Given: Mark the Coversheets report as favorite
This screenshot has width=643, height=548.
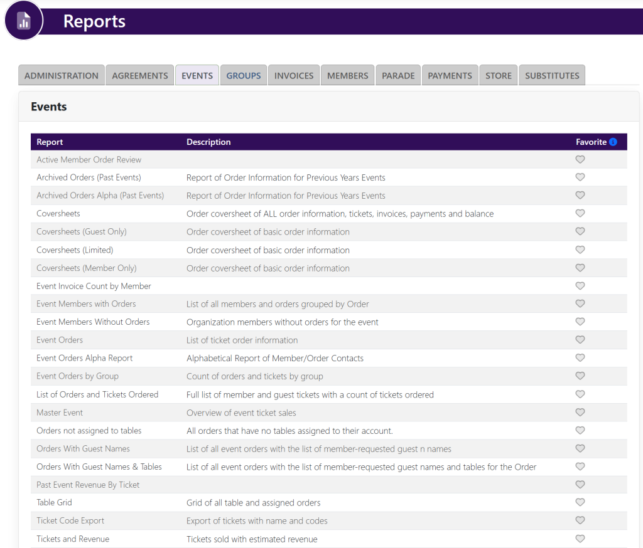Looking at the screenshot, I should pyautogui.click(x=580, y=214).
